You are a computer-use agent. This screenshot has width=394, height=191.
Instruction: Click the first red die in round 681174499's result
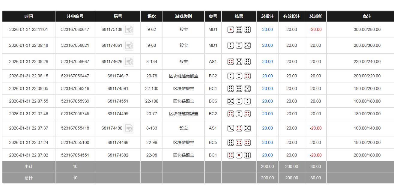[231, 113]
